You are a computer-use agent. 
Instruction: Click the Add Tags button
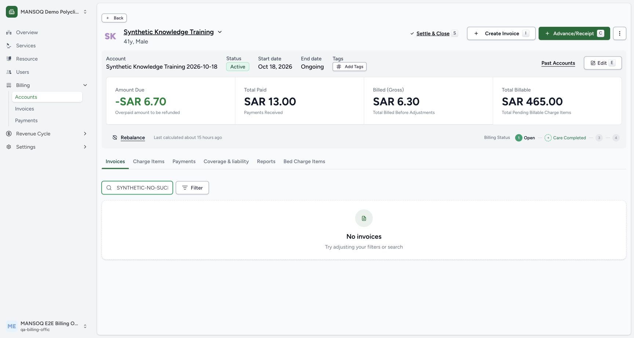(350, 67)
